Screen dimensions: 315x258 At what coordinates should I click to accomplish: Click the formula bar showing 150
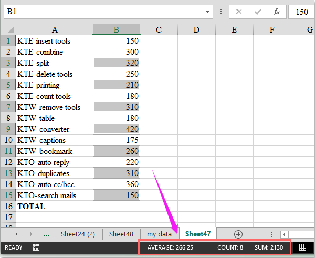pyautogui.click(x=301, y=12)
